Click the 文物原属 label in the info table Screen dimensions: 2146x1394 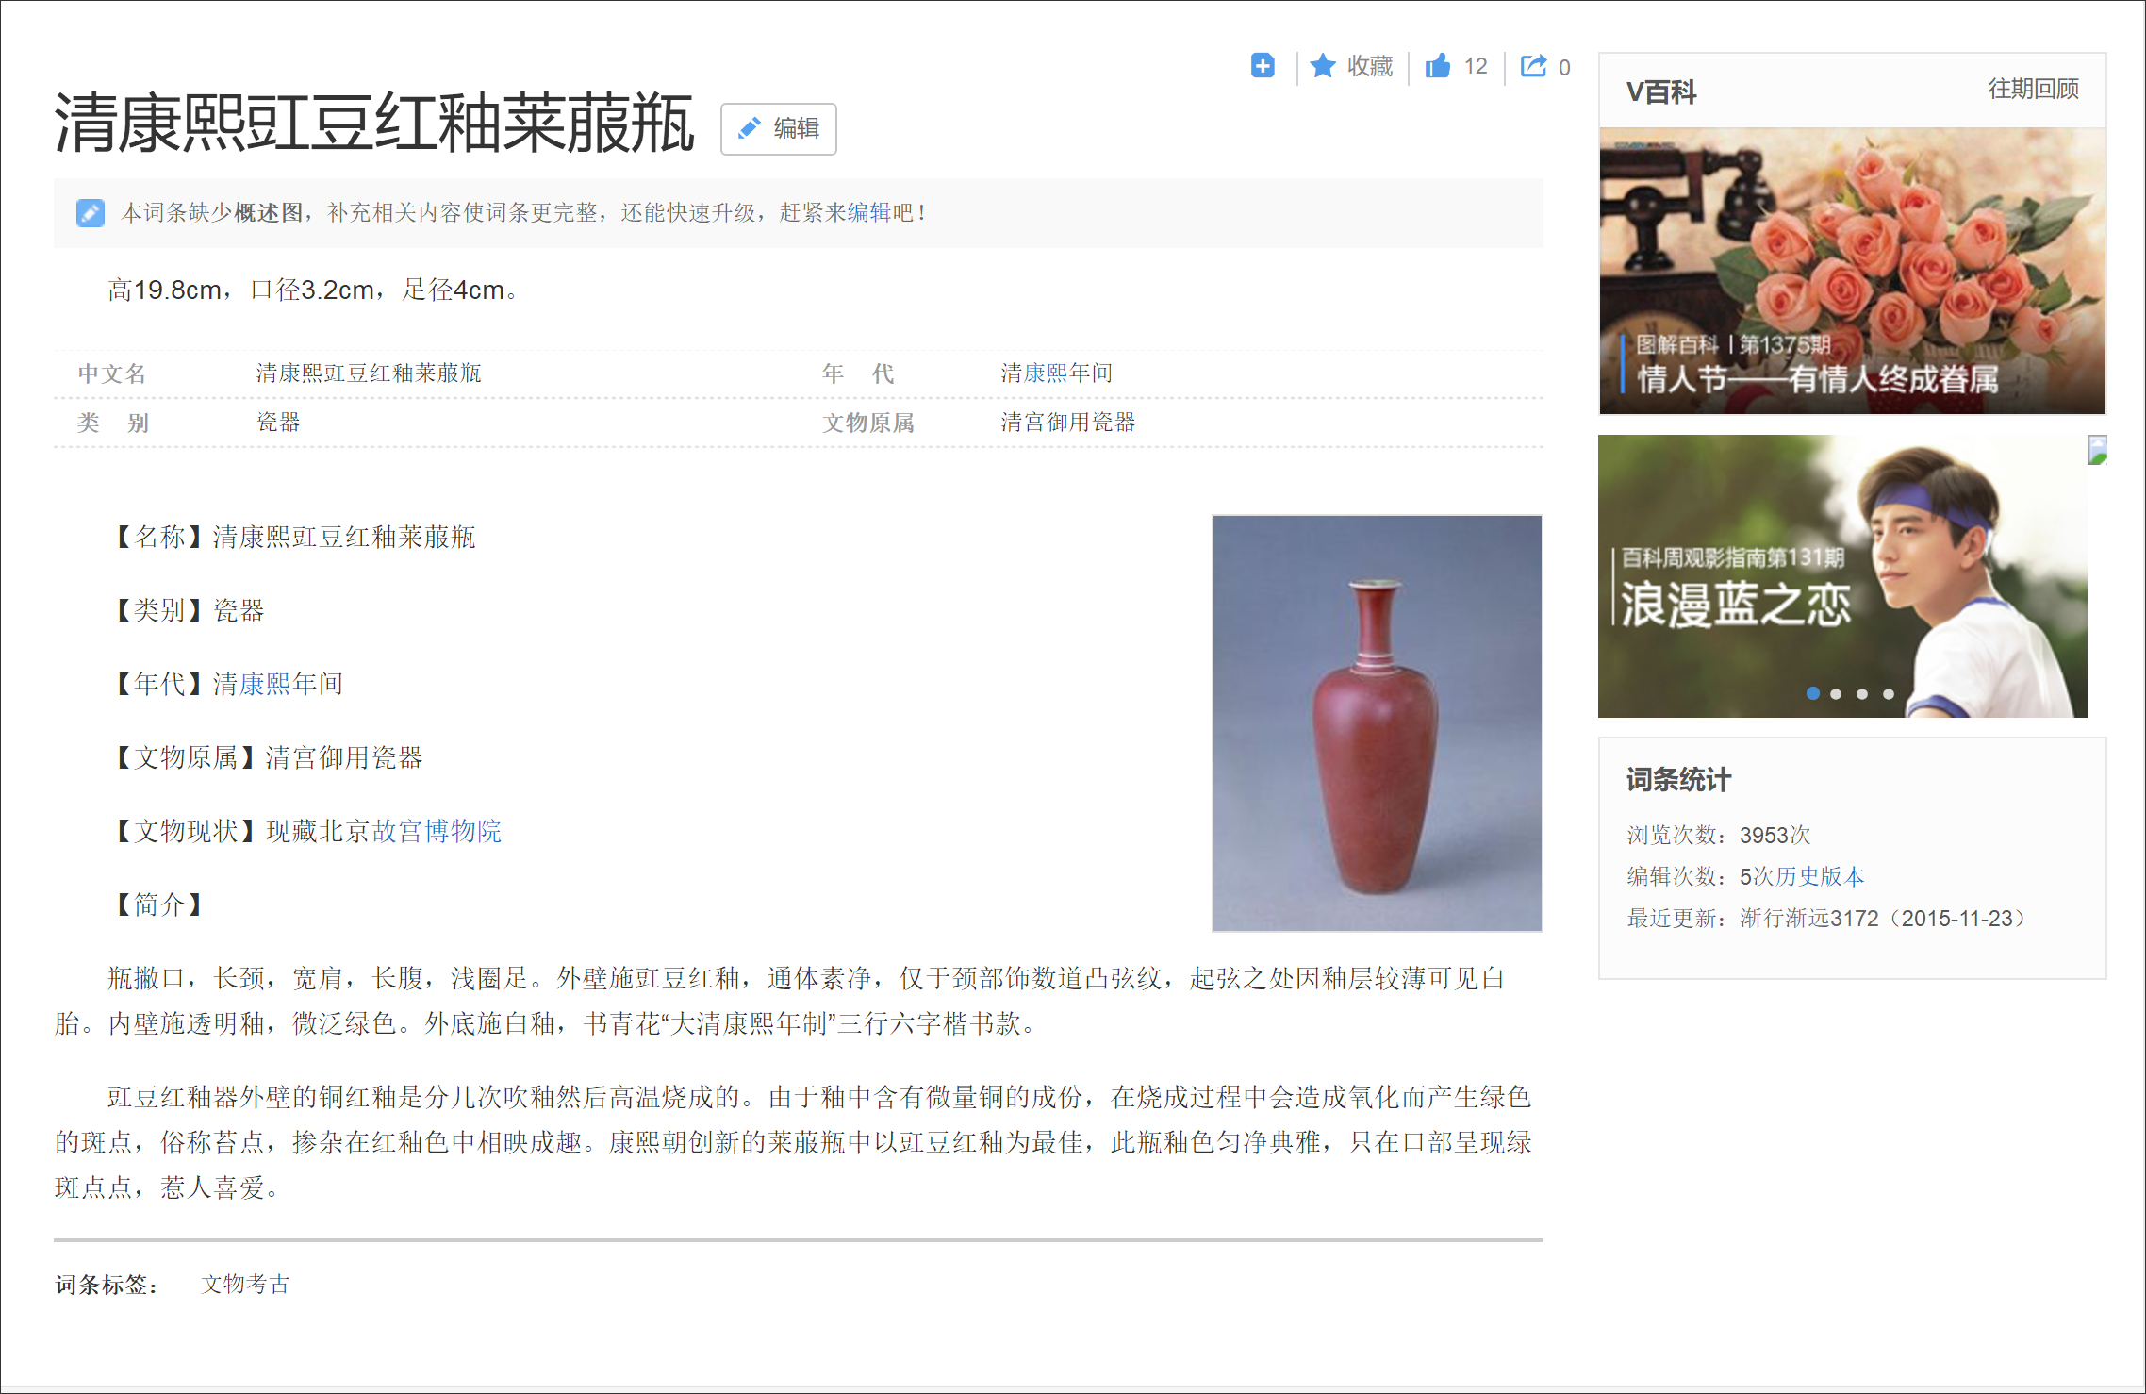click(867, 423)
